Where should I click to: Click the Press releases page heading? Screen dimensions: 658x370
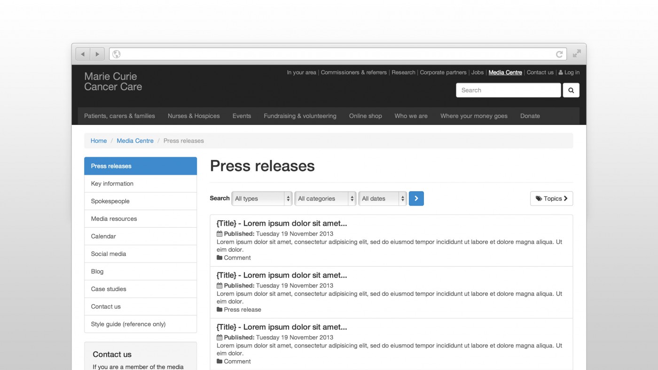click(x=262, y=166)
